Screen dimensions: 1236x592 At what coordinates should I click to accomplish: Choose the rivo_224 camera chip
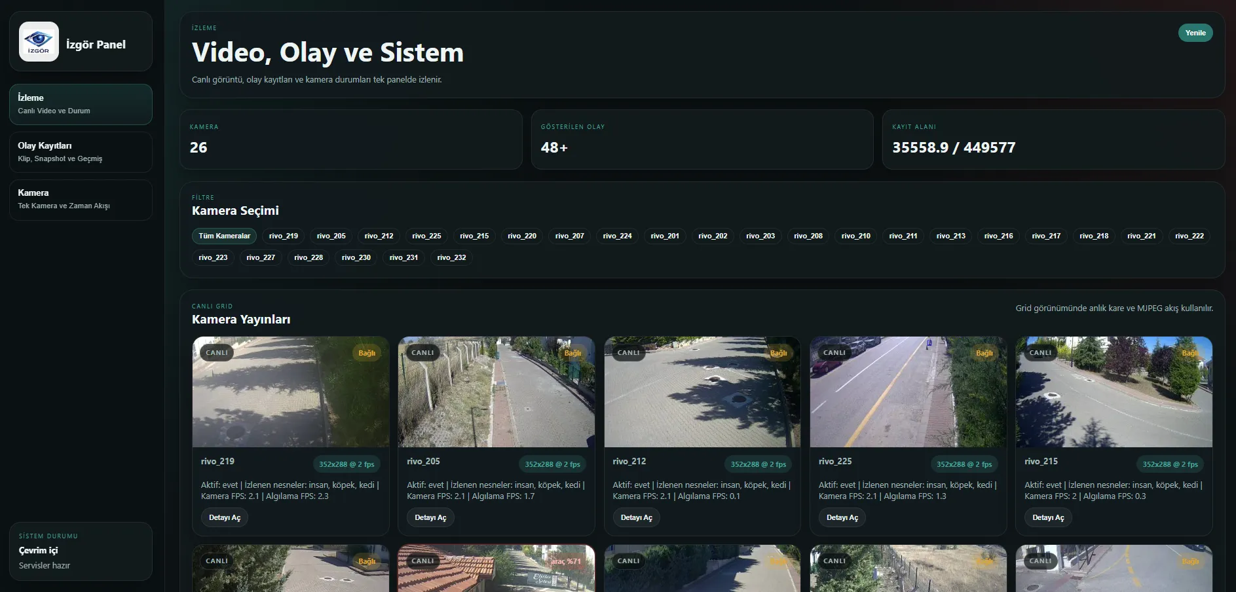click(x=618, y=236)
